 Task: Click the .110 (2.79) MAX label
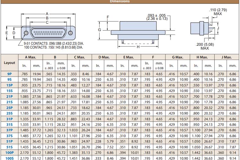coord(218,12)
